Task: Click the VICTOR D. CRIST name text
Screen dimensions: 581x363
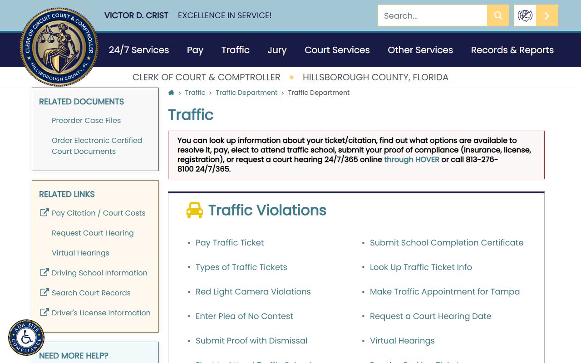Action: click(x=136, y=15)
